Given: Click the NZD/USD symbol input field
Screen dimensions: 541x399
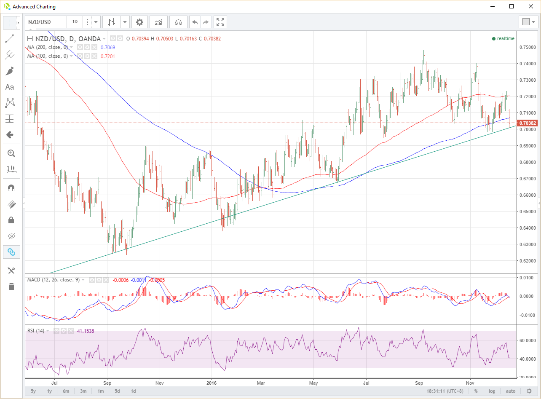Looking at the screenshot, I should pos(46,22).
